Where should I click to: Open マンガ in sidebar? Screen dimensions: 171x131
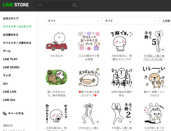7,75
